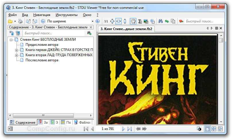Select the text selection tool
The image size is (232, 140).
[x=140, y=21]
